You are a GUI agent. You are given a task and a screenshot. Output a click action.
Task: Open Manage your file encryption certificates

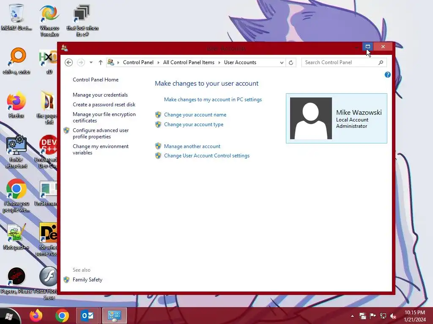104,117
